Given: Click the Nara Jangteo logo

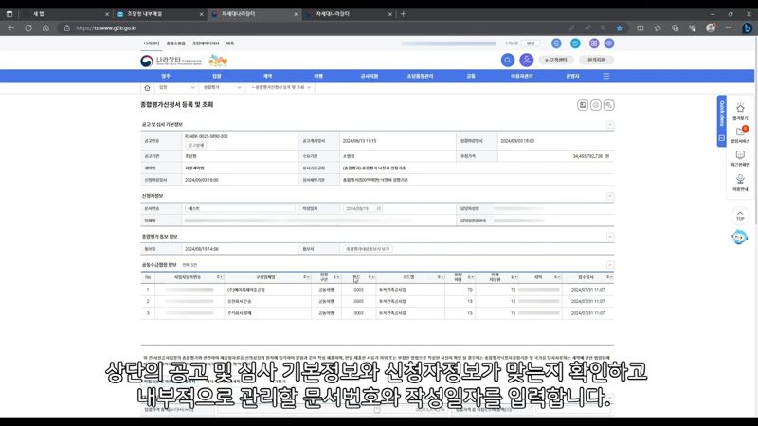Looking at the screenshot, I should click(171, 61).
